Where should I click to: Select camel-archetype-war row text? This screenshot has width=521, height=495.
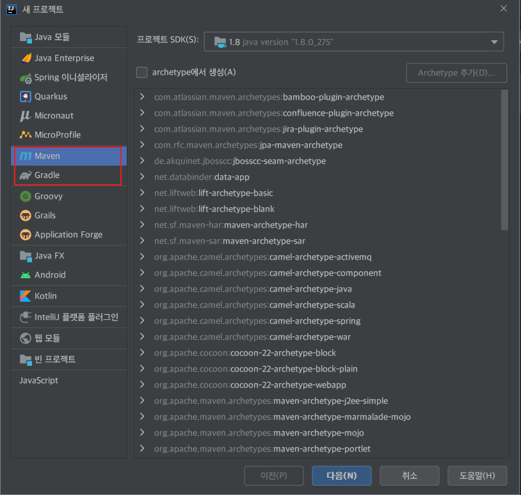coord(253,336)
